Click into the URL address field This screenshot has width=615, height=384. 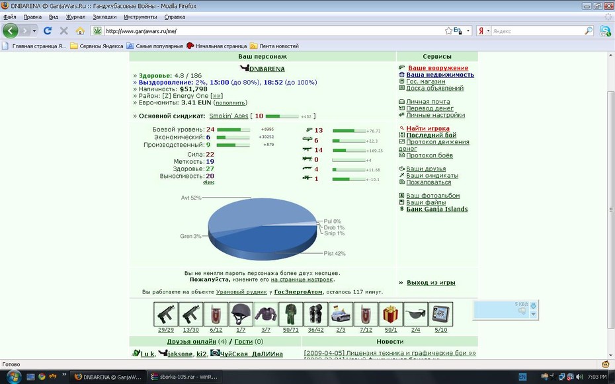point(274,31)
